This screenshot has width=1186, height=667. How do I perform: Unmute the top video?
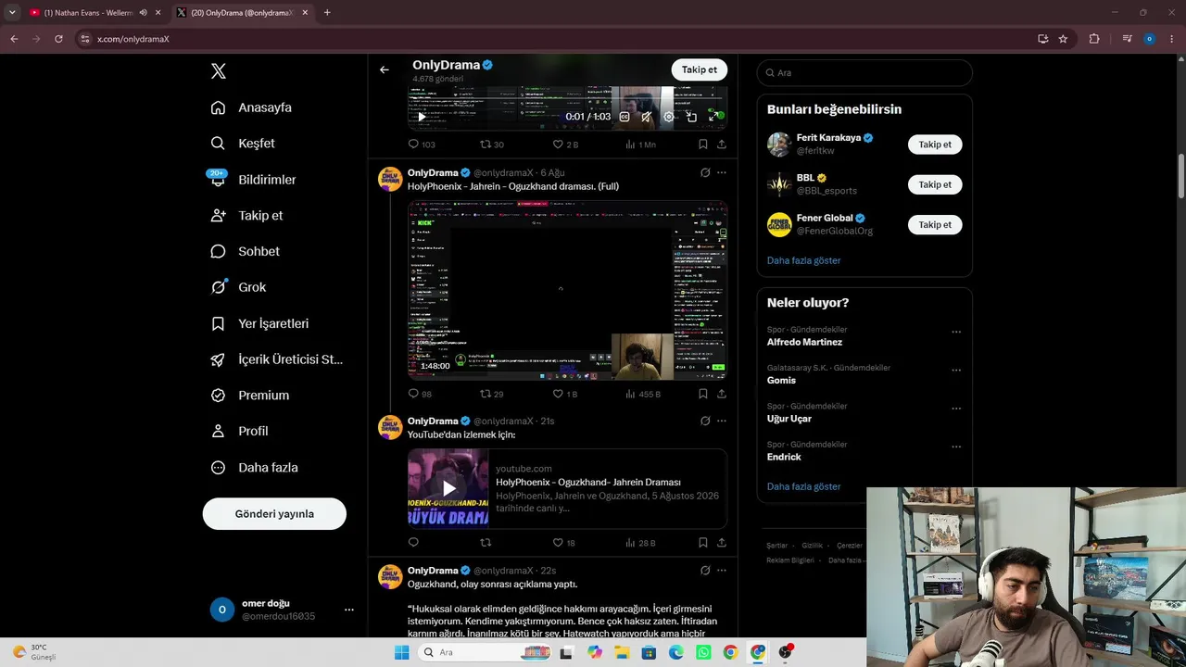pos(647,117)
